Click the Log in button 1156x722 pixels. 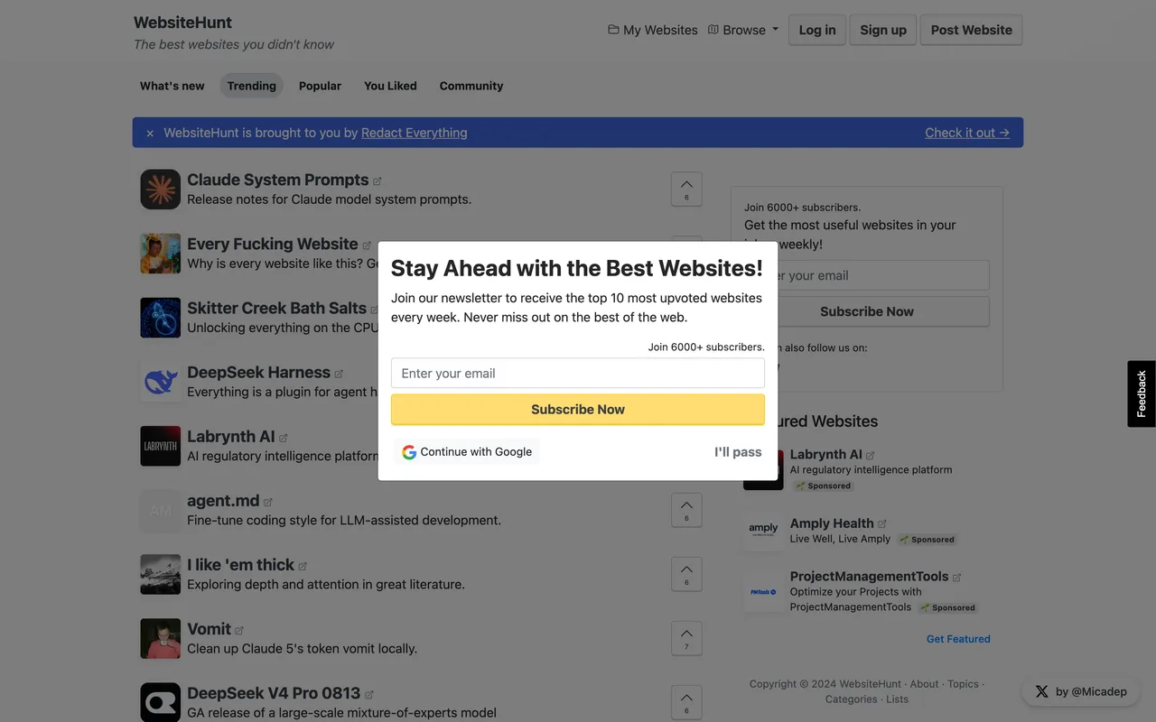(x=817, y=30)
